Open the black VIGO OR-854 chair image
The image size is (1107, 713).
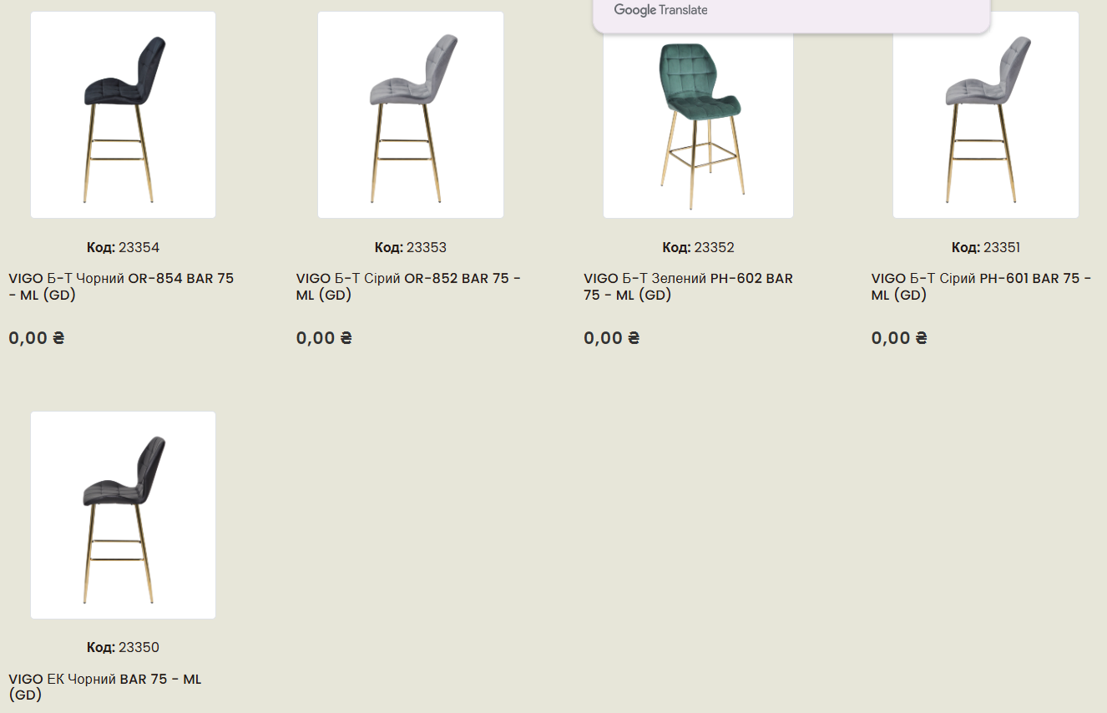pos(124,115)
